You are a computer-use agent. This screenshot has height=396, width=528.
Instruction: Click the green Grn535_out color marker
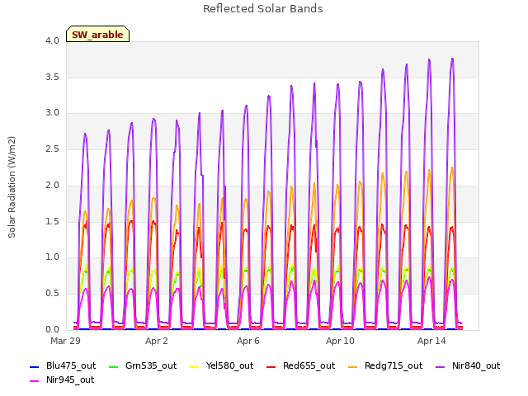[114, 366]
